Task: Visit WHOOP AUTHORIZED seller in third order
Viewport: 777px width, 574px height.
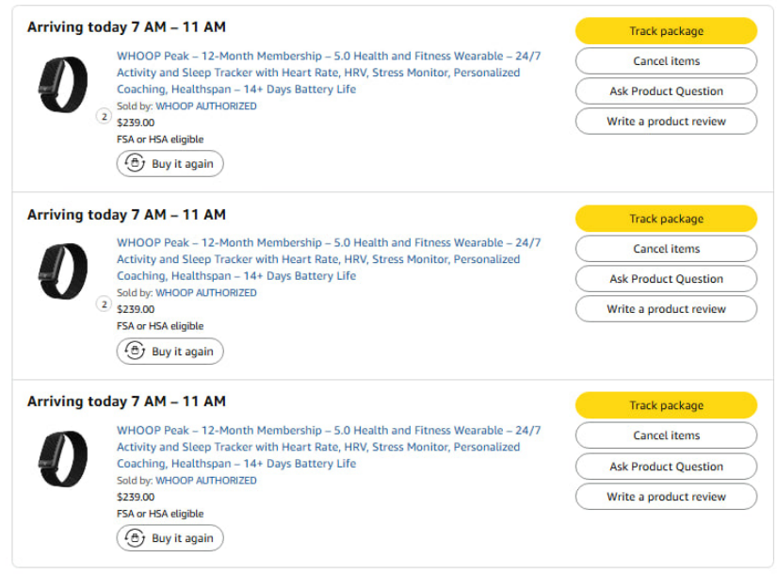Action: [x=206, y=481]
